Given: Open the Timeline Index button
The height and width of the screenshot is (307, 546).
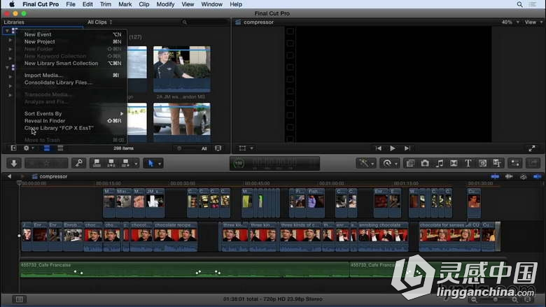Looking at the screenshot, I should tap(19, 299).
